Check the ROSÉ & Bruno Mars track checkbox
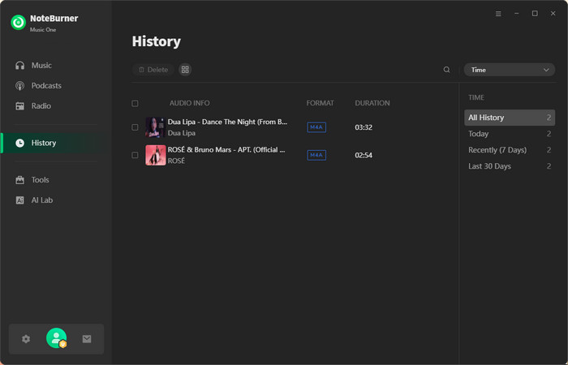Viewport: 568px width, 365px height. click(135, 156)
